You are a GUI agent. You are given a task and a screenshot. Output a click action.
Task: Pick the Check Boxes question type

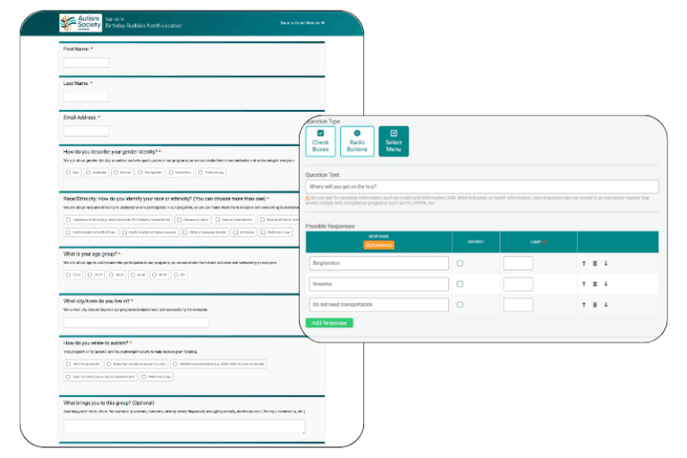pyautogui.click(x=320, y=141)
